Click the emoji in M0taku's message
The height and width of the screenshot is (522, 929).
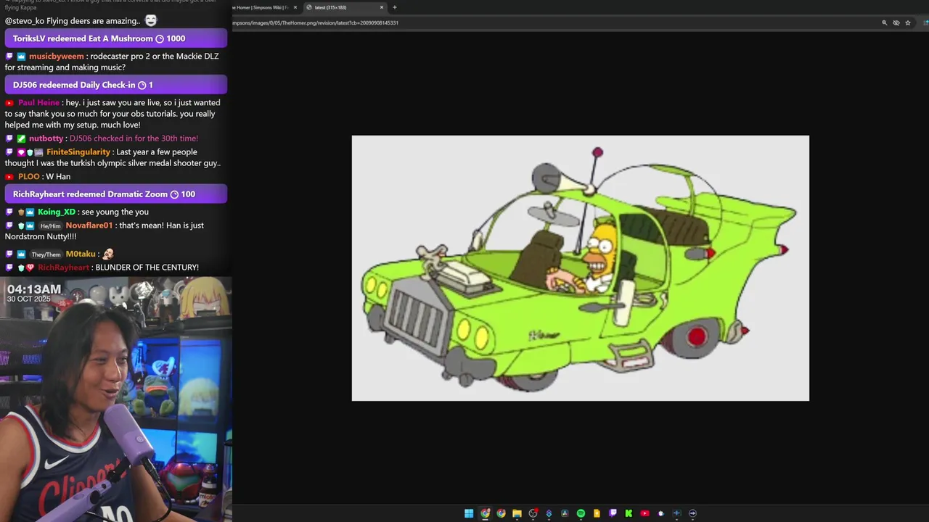[x=108, y=254]
